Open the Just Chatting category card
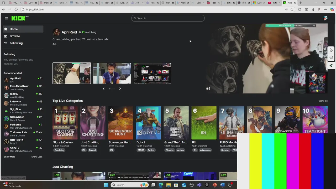 [93, 123]
